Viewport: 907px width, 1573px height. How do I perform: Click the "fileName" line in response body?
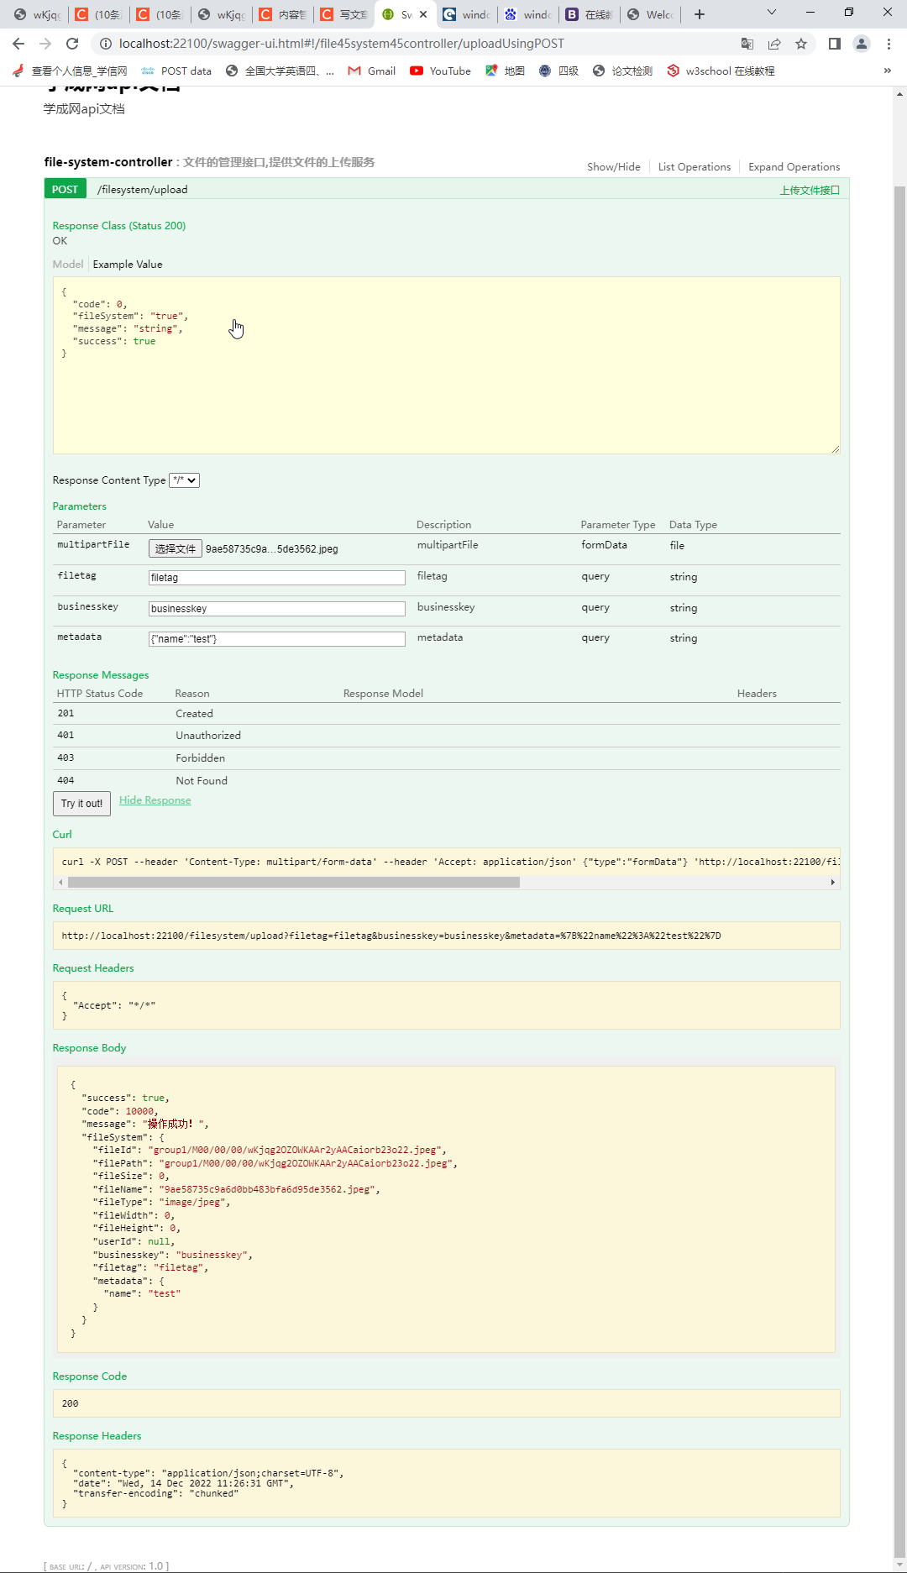(x=236, y=1189)
